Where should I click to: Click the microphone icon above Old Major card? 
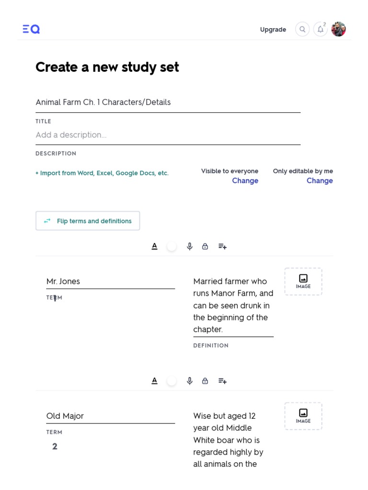190,381
